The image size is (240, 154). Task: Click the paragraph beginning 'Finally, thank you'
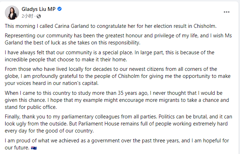[x=119, y=124]
